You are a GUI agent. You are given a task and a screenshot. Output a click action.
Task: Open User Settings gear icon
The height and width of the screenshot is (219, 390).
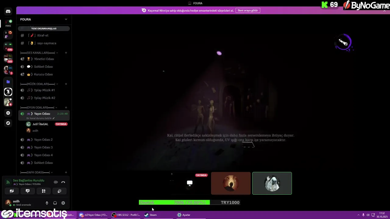(63, 203)
